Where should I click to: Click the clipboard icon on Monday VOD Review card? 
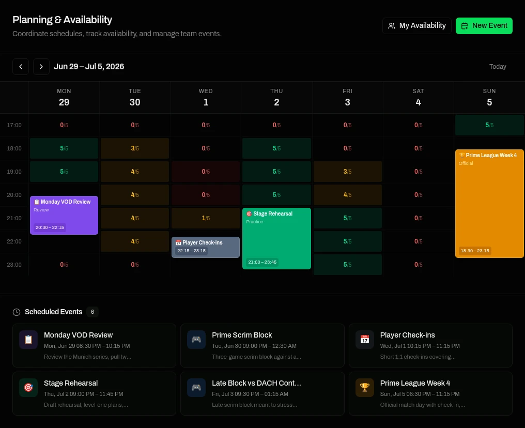click(x=28, y=340)
